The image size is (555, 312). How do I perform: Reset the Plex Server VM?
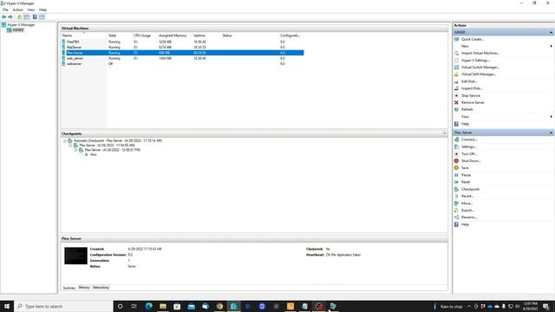click(x=466, y=182)
